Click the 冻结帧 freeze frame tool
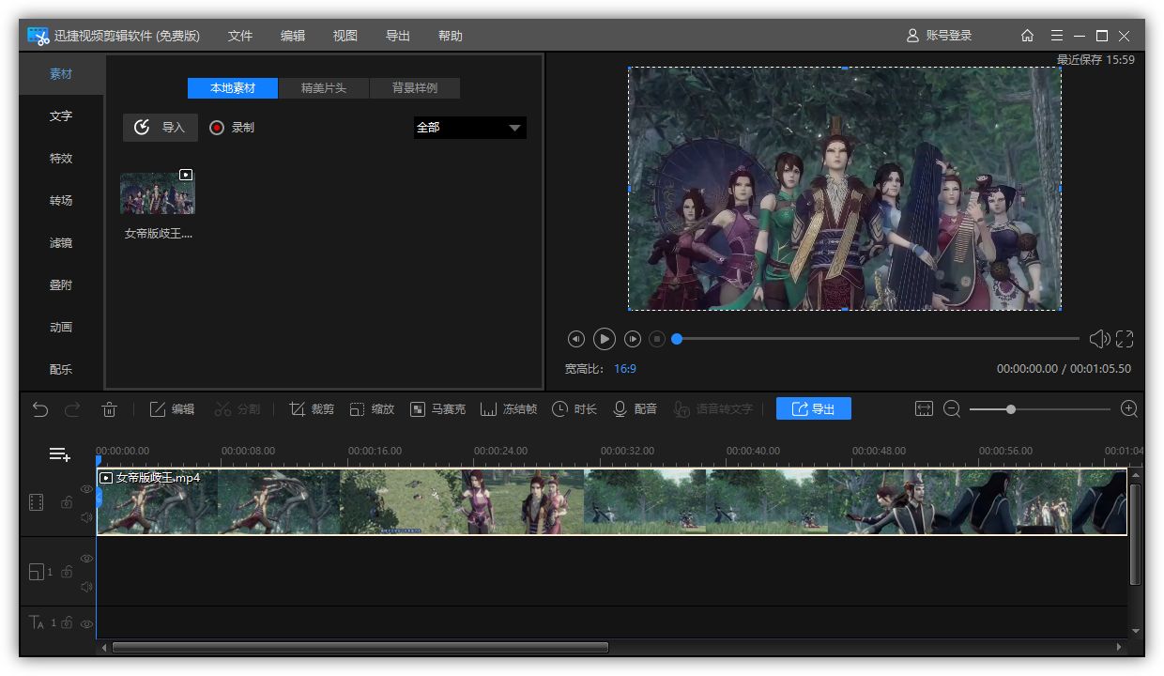 pyautogui.click(x=509, y=409)
